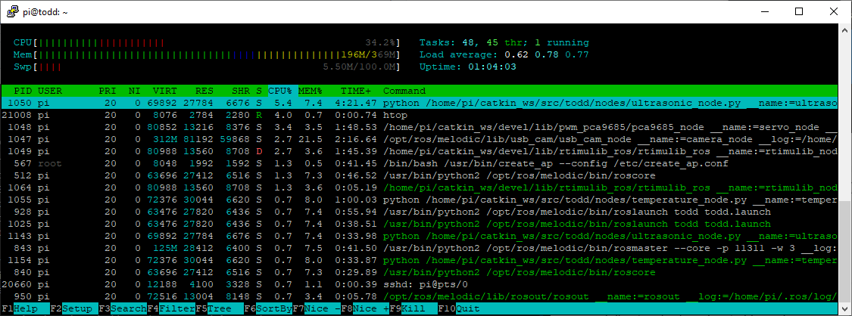Click the scrollbar up arrow

coord(844,29)
